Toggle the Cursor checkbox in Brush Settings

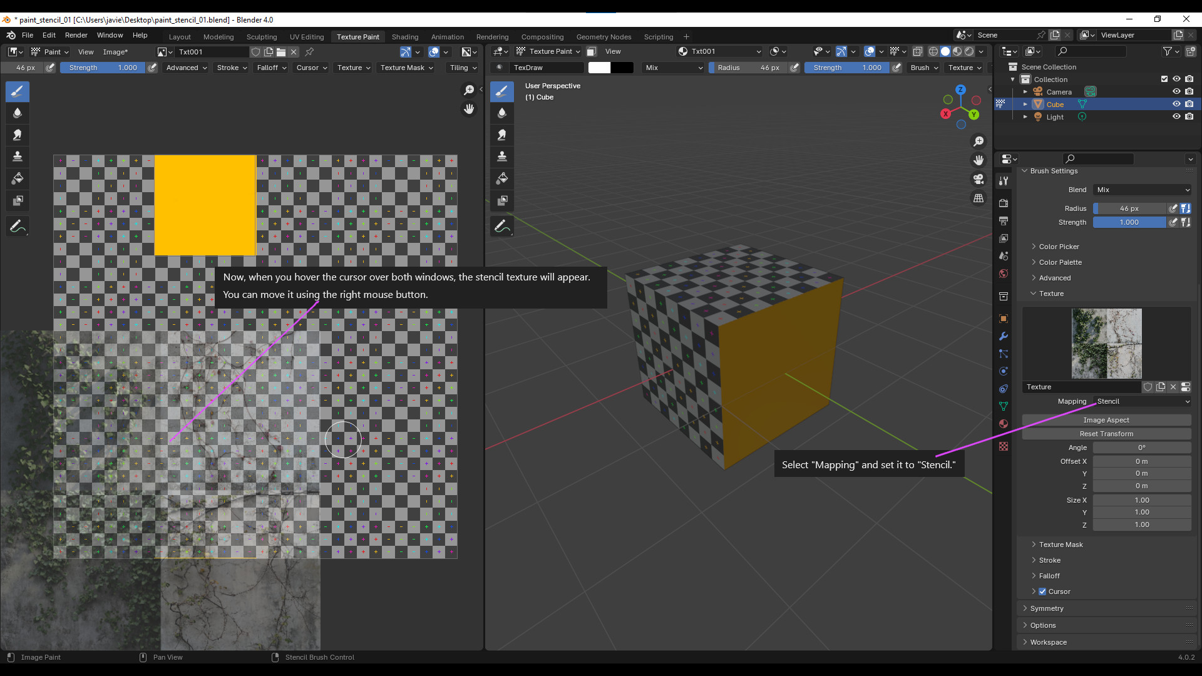(x=1042, y=591)
